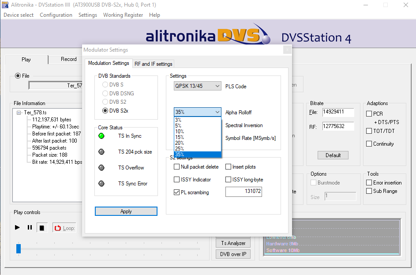The width and height of the screenshot is (416, 275).
Task: Choose 5% rolloff option
Action: [198, 125]
